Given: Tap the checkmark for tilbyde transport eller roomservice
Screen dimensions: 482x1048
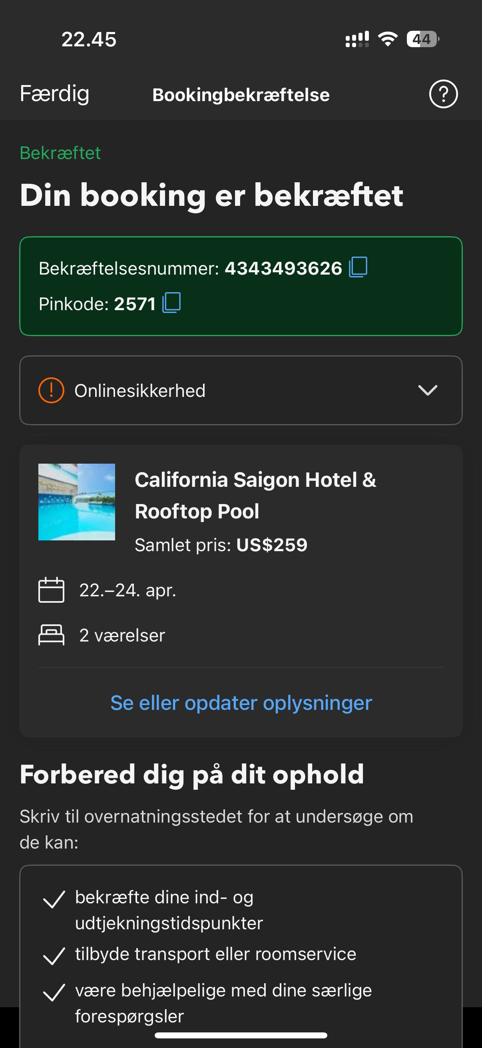Looking at the screenshot, I should pos(54,956).
